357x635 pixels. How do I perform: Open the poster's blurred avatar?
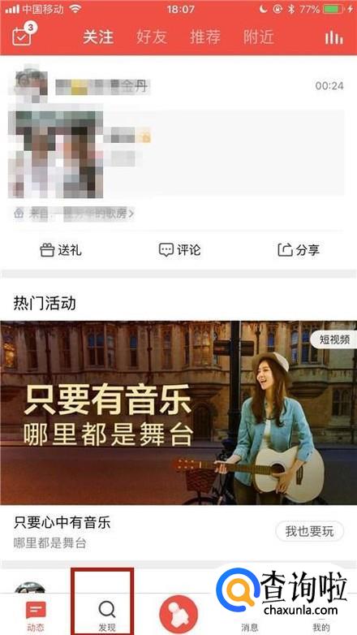tap(31, 85)
